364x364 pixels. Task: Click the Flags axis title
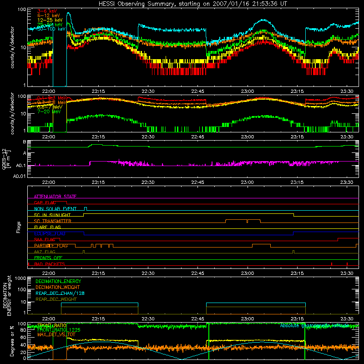[19, 227]
